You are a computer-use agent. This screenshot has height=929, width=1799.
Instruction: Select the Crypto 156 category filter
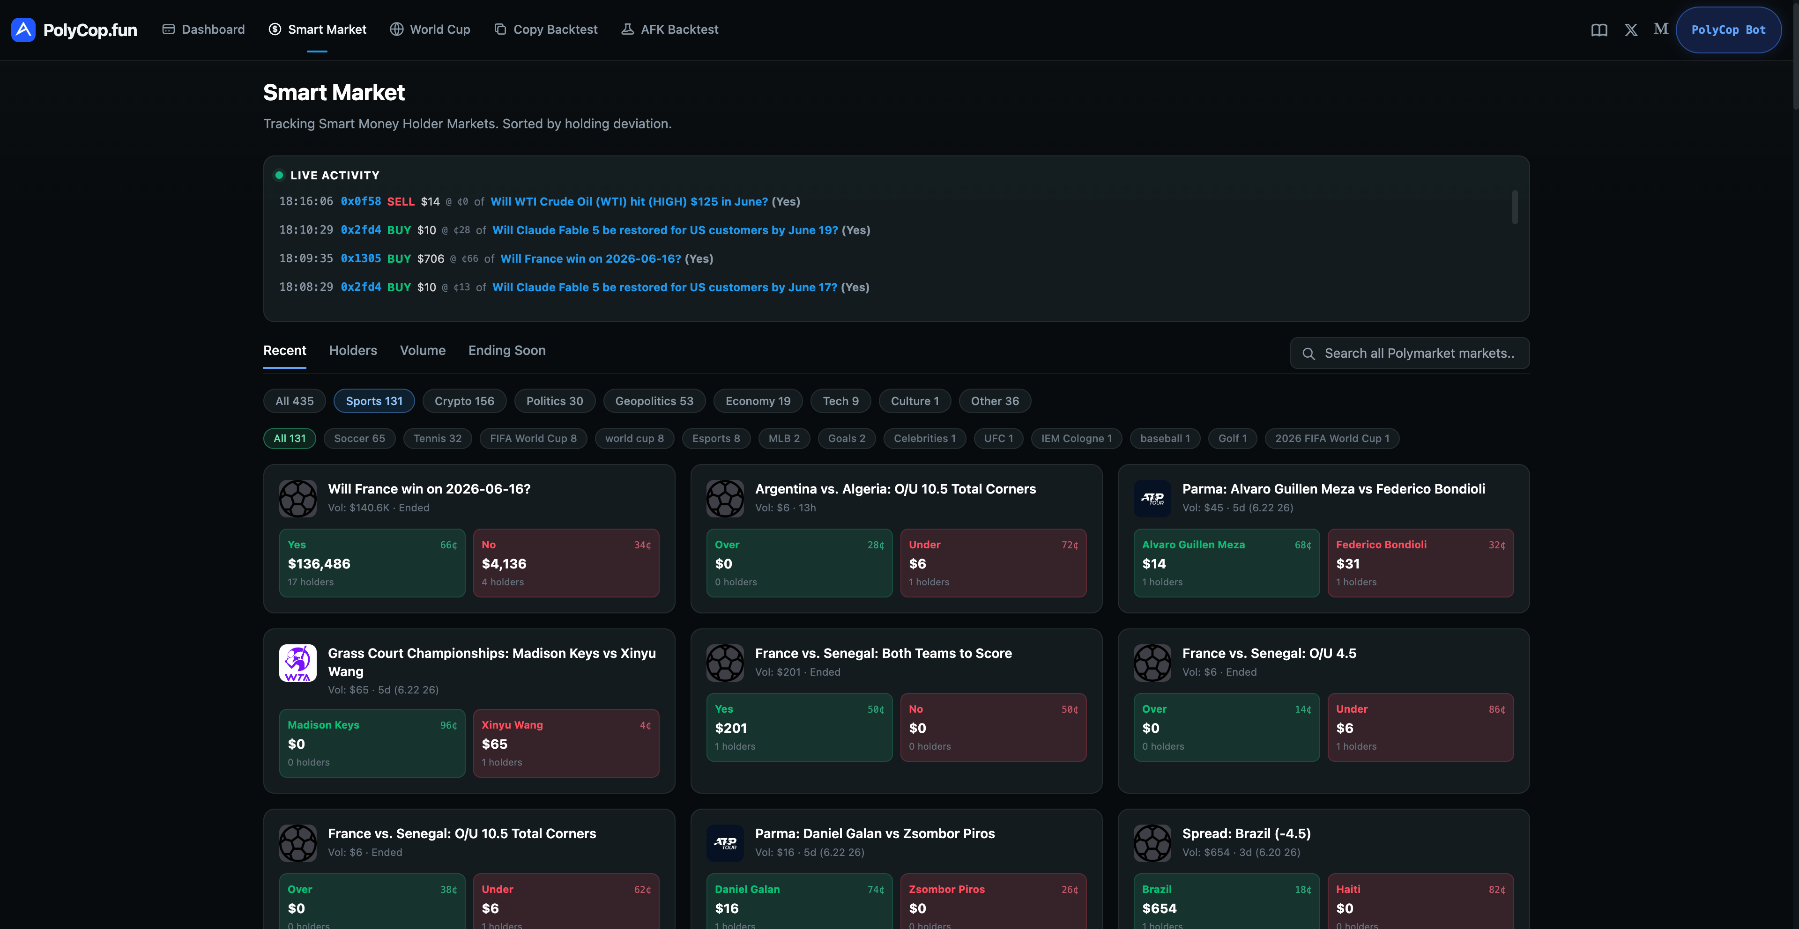click(x=464, y=401)
